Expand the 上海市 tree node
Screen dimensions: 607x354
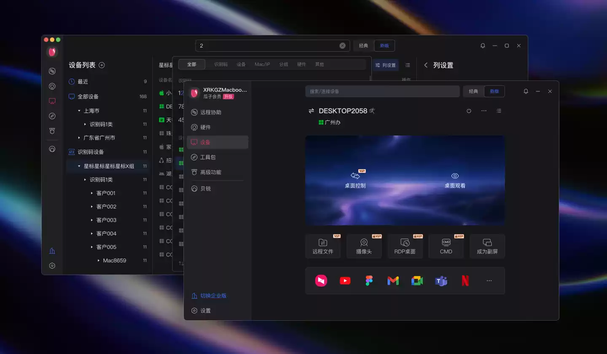point(79,111)
